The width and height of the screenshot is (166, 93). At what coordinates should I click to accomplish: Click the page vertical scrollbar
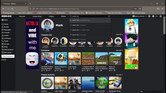pyautogui.click(x=164, y=25)
